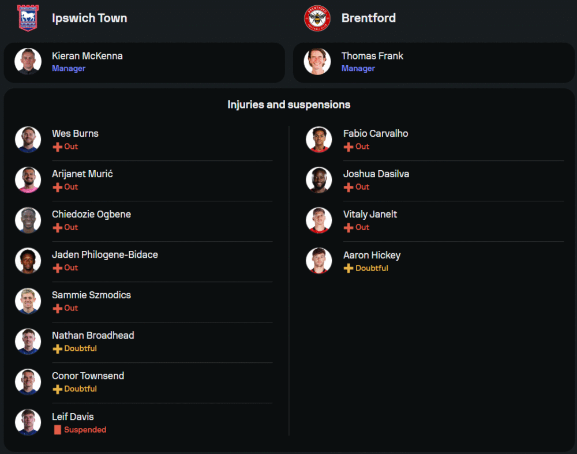This screenshot has width=577, height=454.
Task: Click the Ipswich Town club crest
Action: coord(28,18)
